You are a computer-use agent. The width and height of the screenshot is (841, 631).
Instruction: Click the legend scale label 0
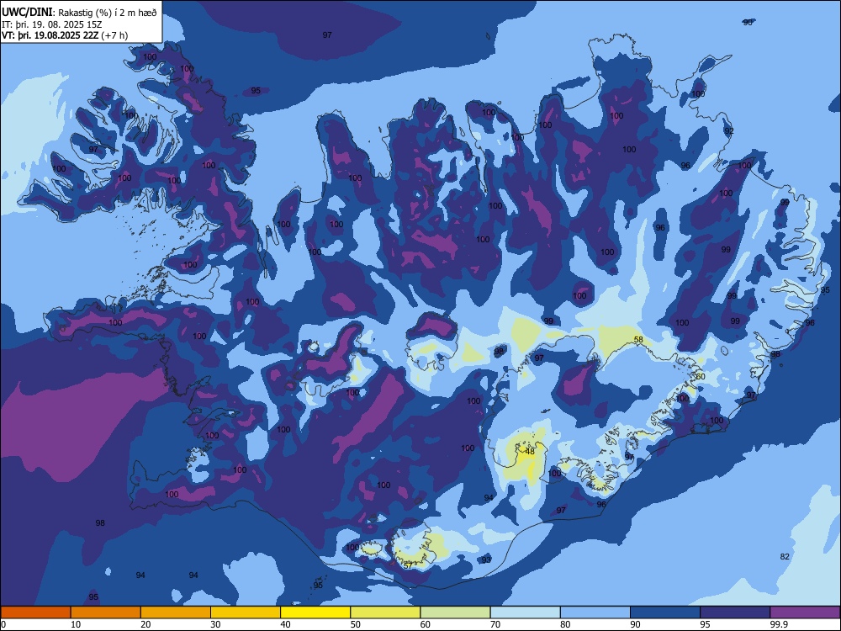pos(3,624)
